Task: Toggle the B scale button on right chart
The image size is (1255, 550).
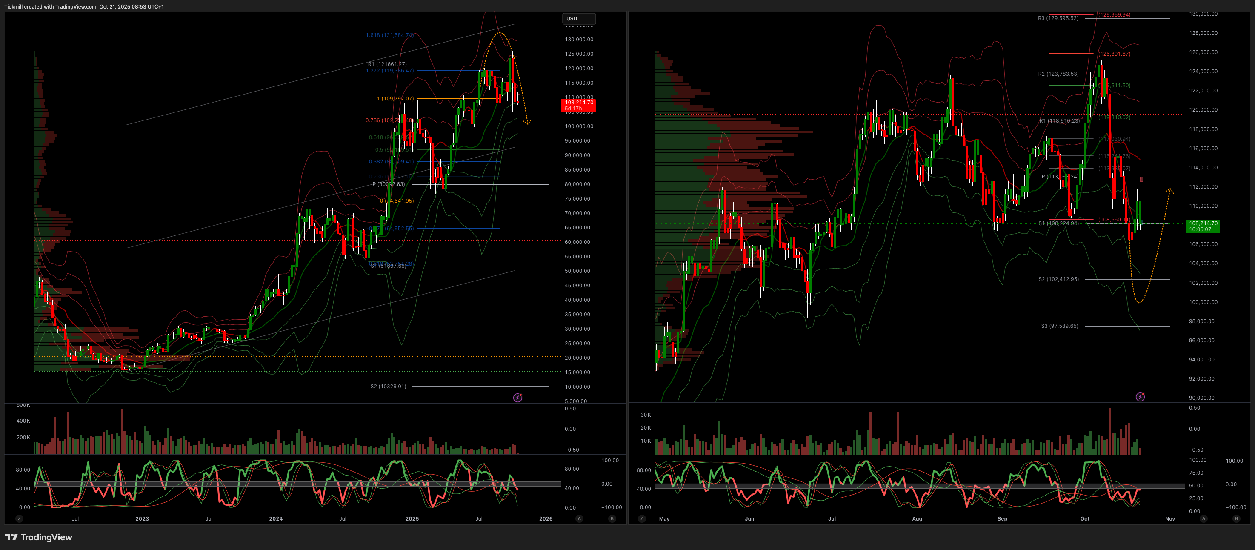Action: 1236,519
